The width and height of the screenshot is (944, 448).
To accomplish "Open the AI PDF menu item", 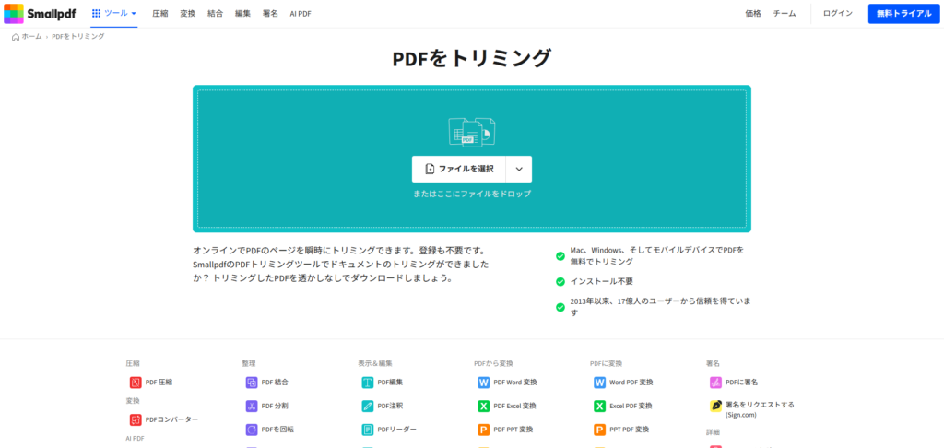I will tap(301, 13).
